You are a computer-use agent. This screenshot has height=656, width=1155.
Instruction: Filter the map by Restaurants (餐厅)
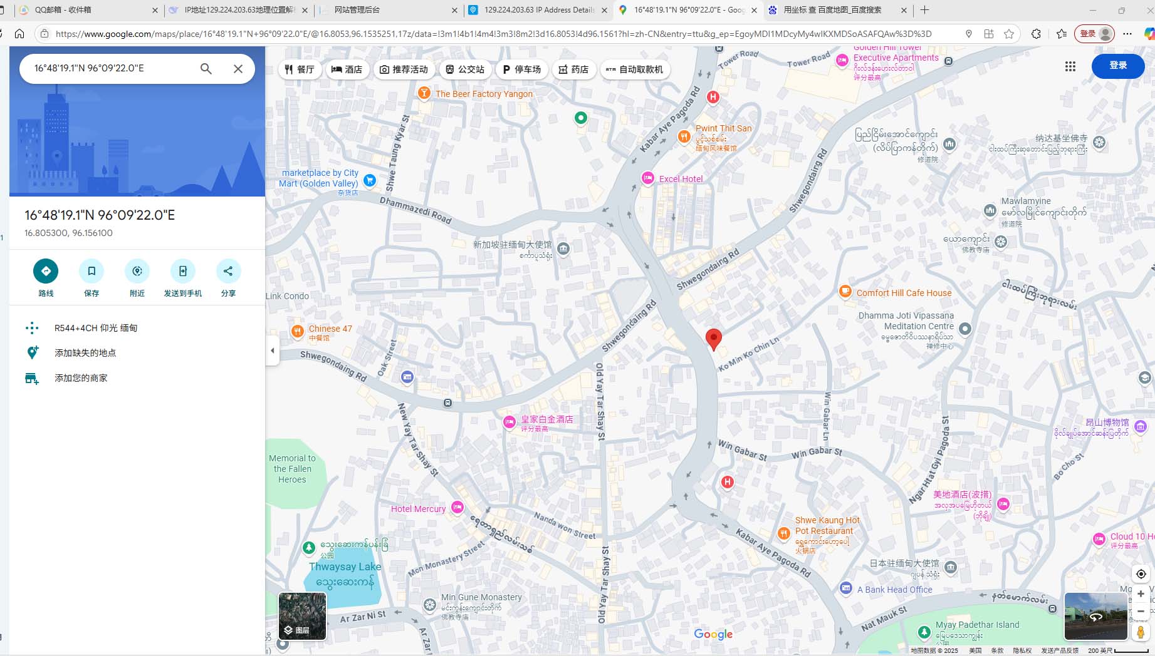[300, 69]
